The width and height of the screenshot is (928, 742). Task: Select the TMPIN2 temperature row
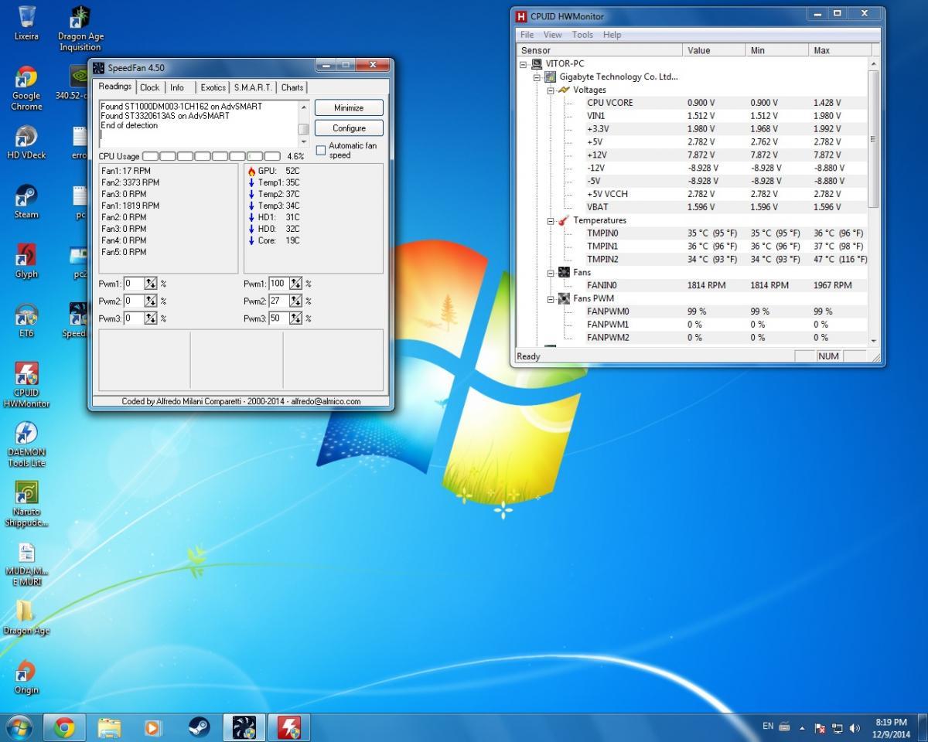coord(693,260)
